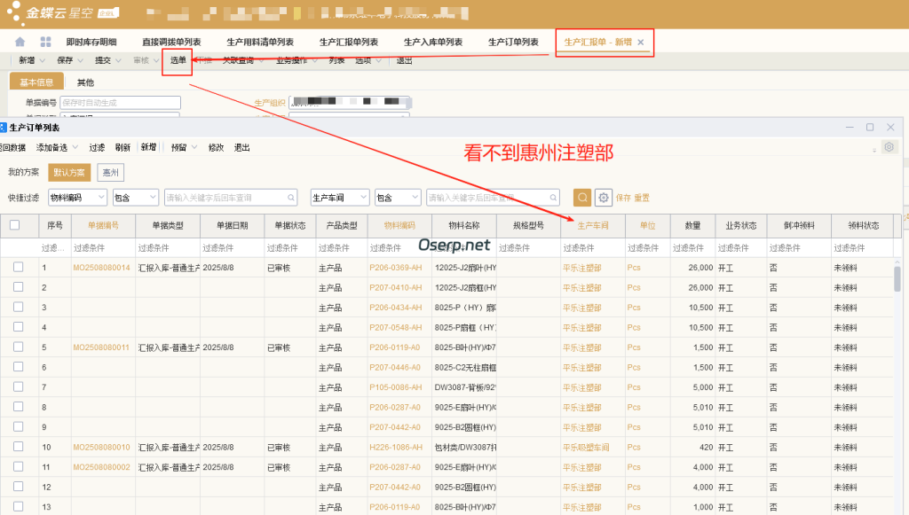Viewport: 909px width, 515px height.
Task: Click the gear icon in 生产订单列表 window corner
Action: coord(889,147)
